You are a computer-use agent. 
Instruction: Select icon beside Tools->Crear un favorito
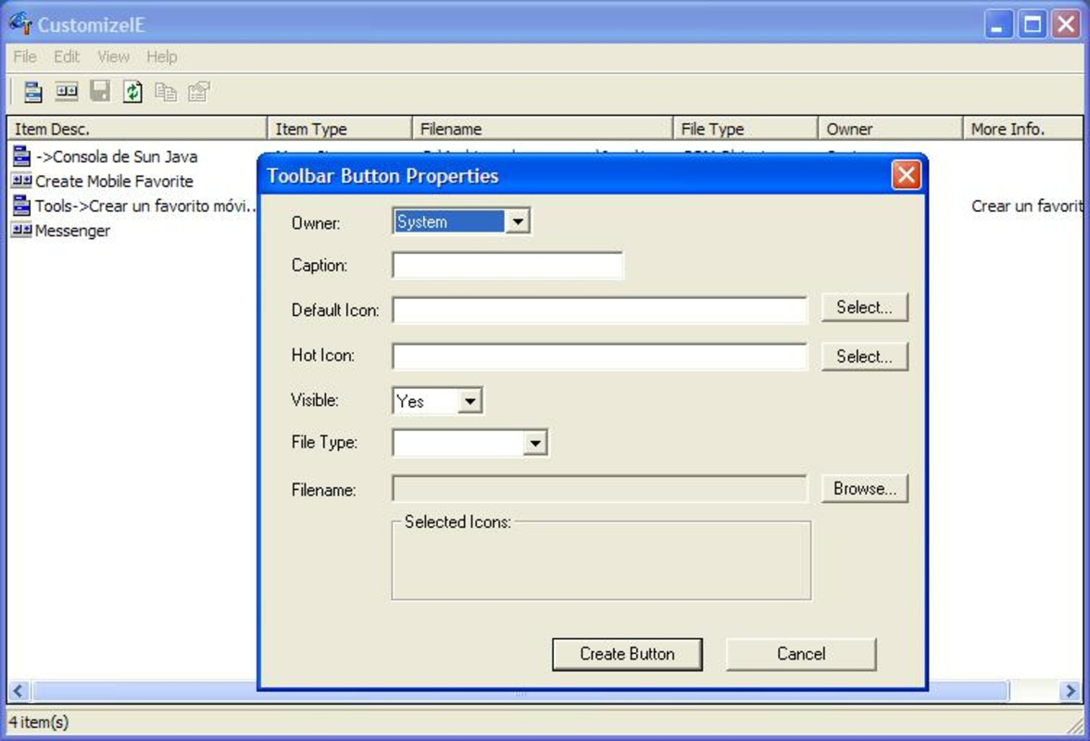pos(21,206)
